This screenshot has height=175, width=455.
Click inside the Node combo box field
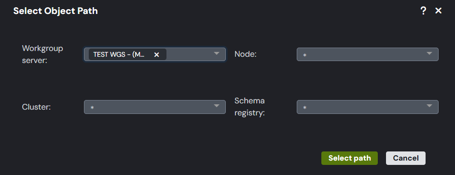pyautogui.click(x=367, y=54)
